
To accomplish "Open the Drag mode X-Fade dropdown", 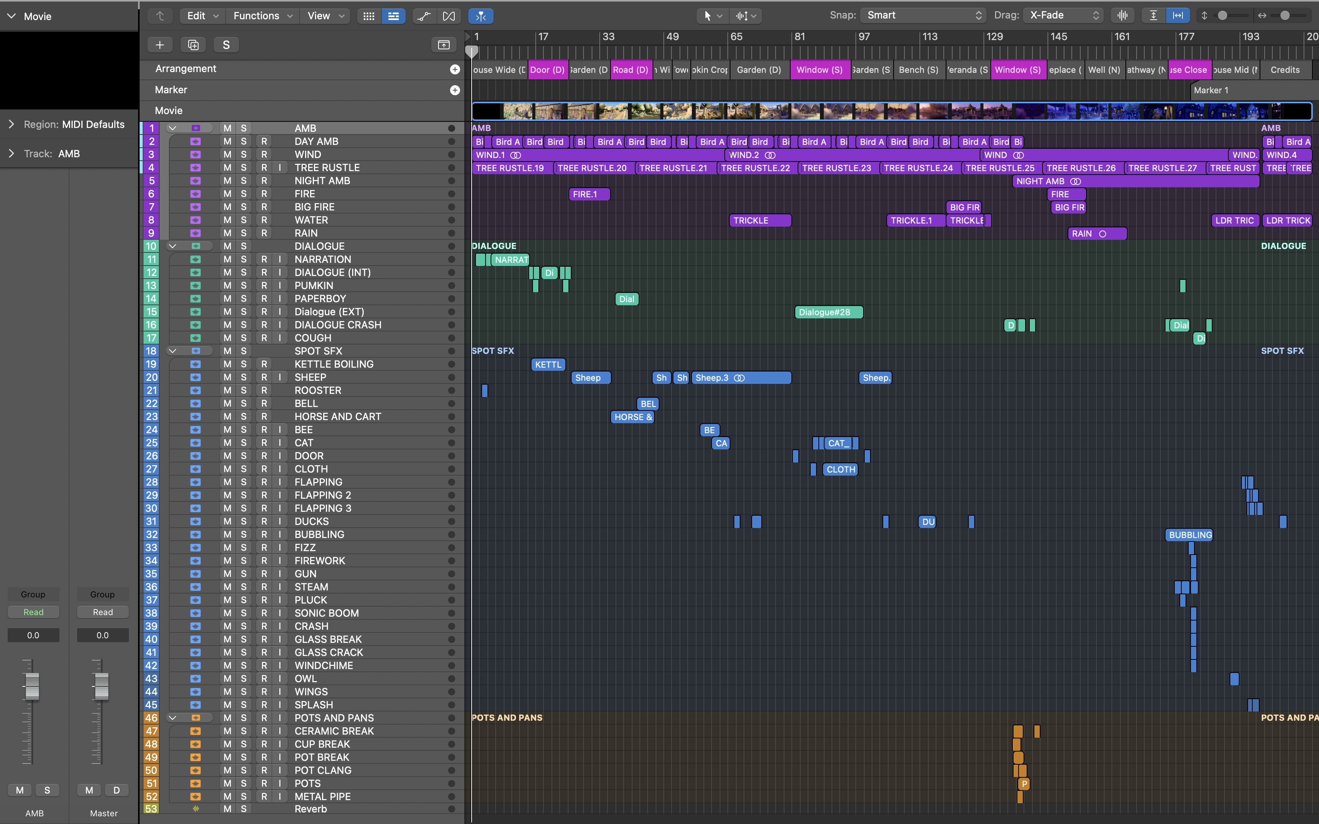I will [1063, 15].
